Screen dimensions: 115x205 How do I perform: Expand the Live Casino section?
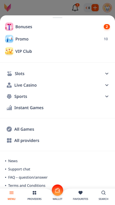(x=57, y=85)
